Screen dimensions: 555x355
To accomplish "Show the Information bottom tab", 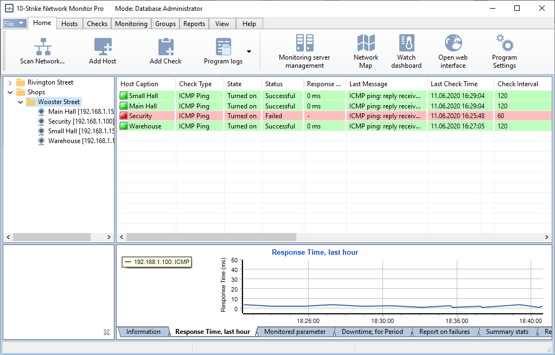I will coord(143,332).
